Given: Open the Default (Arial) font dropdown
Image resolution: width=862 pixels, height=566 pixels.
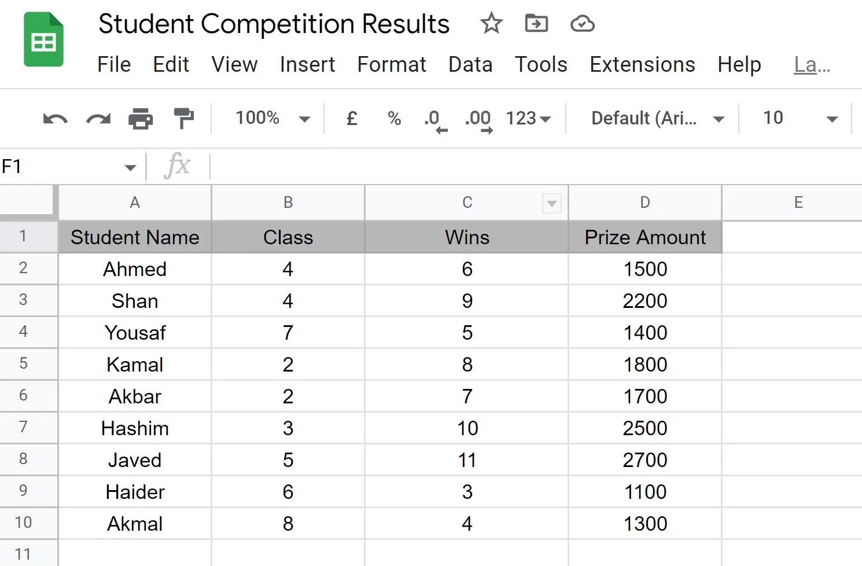Looking at the screenshot, I should click(x=657, y=119).
